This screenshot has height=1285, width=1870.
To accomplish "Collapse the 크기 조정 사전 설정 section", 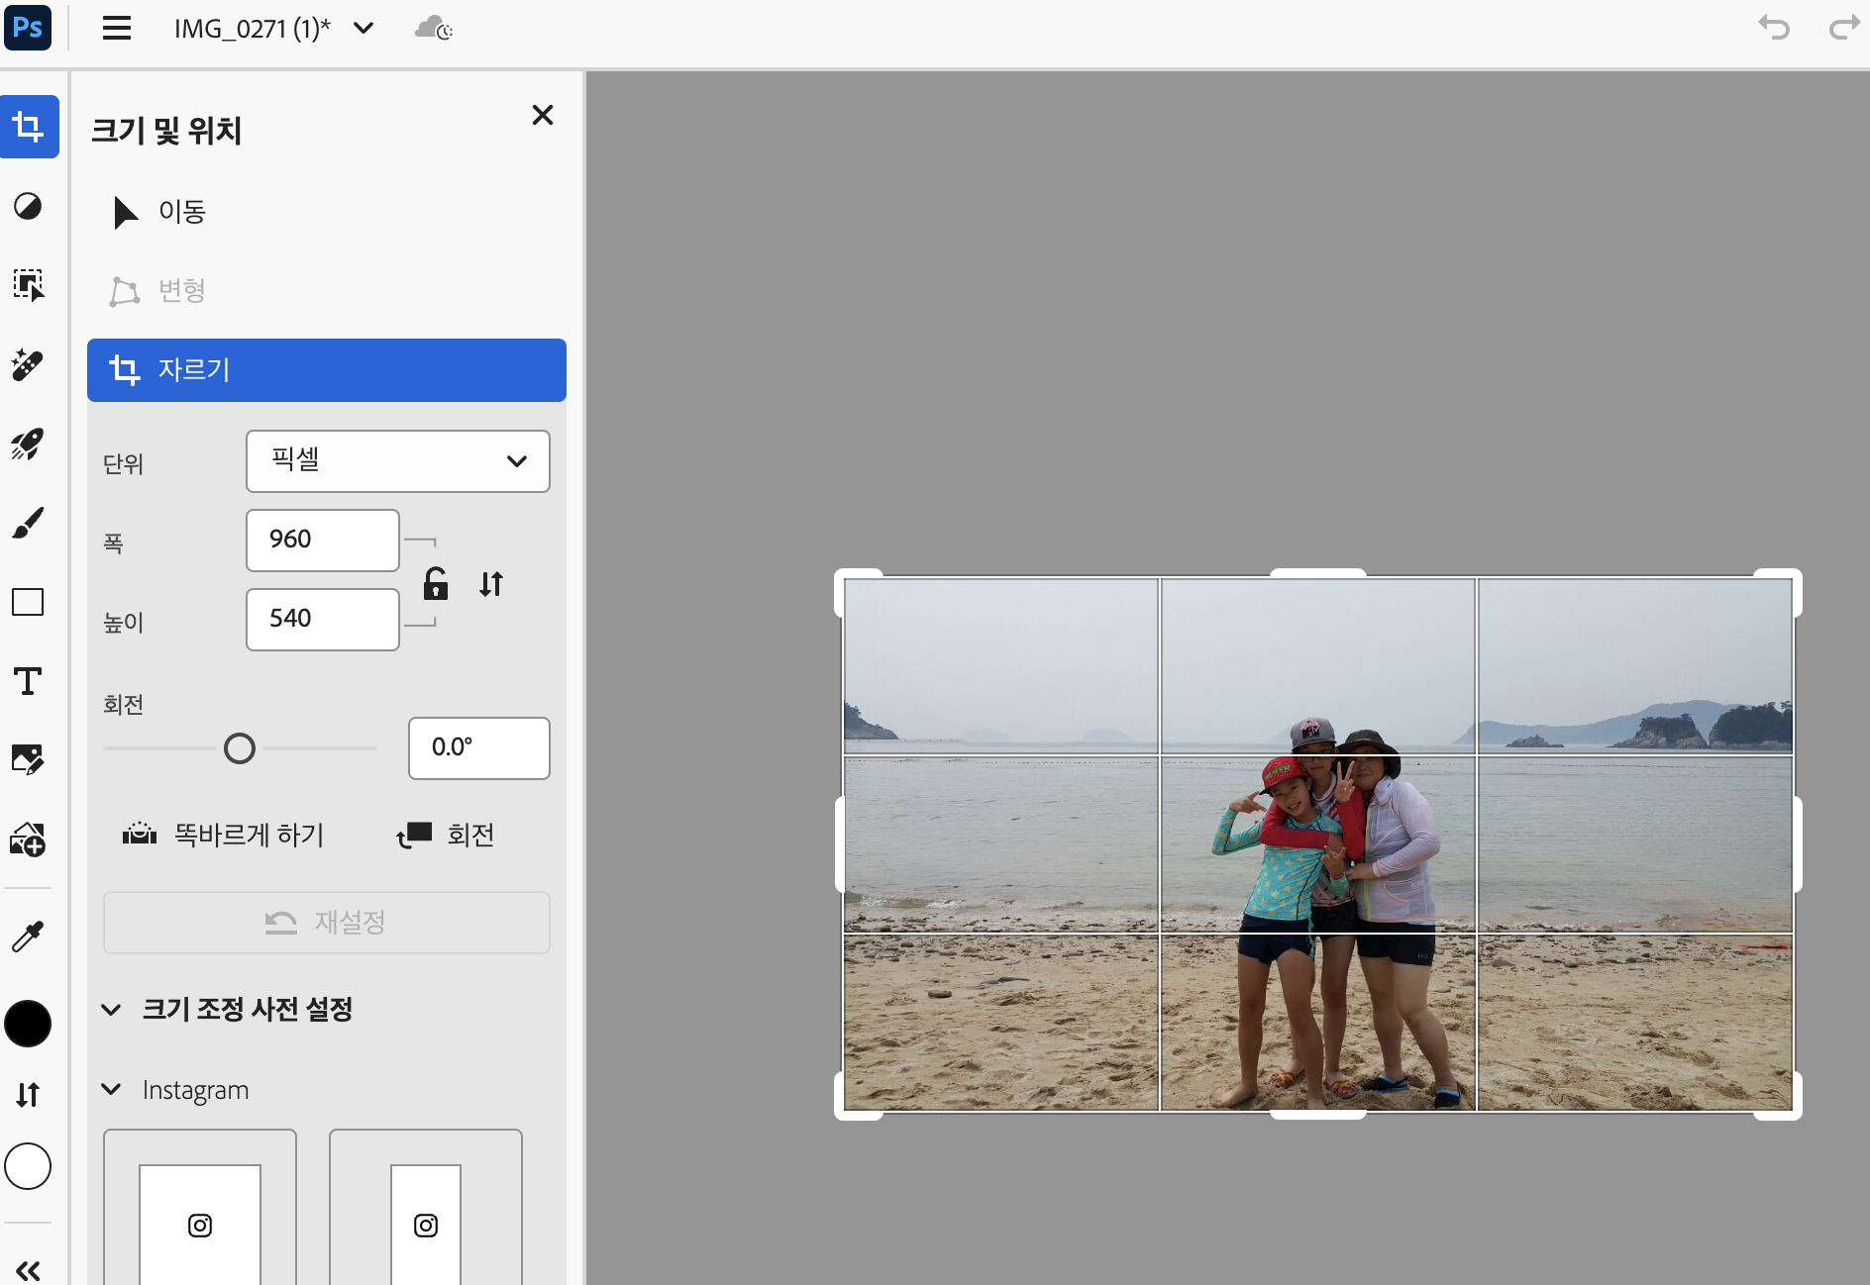I will (111, 1010).
